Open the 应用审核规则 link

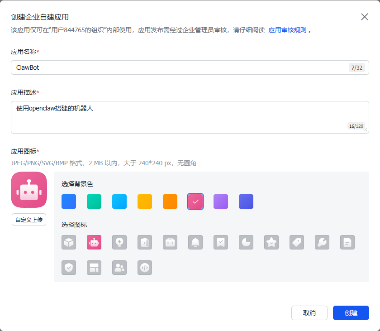[x=287, y=30]
